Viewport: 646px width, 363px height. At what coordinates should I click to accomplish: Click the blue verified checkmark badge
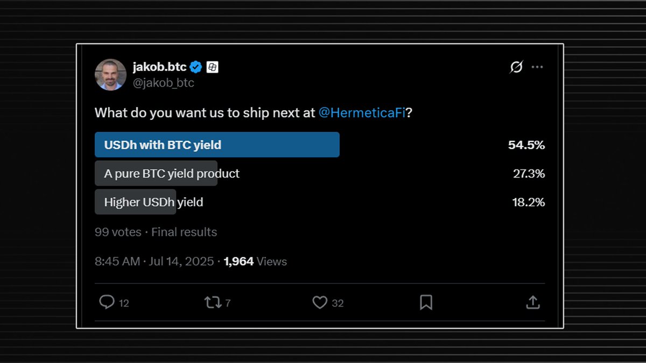tap(196, 67)
